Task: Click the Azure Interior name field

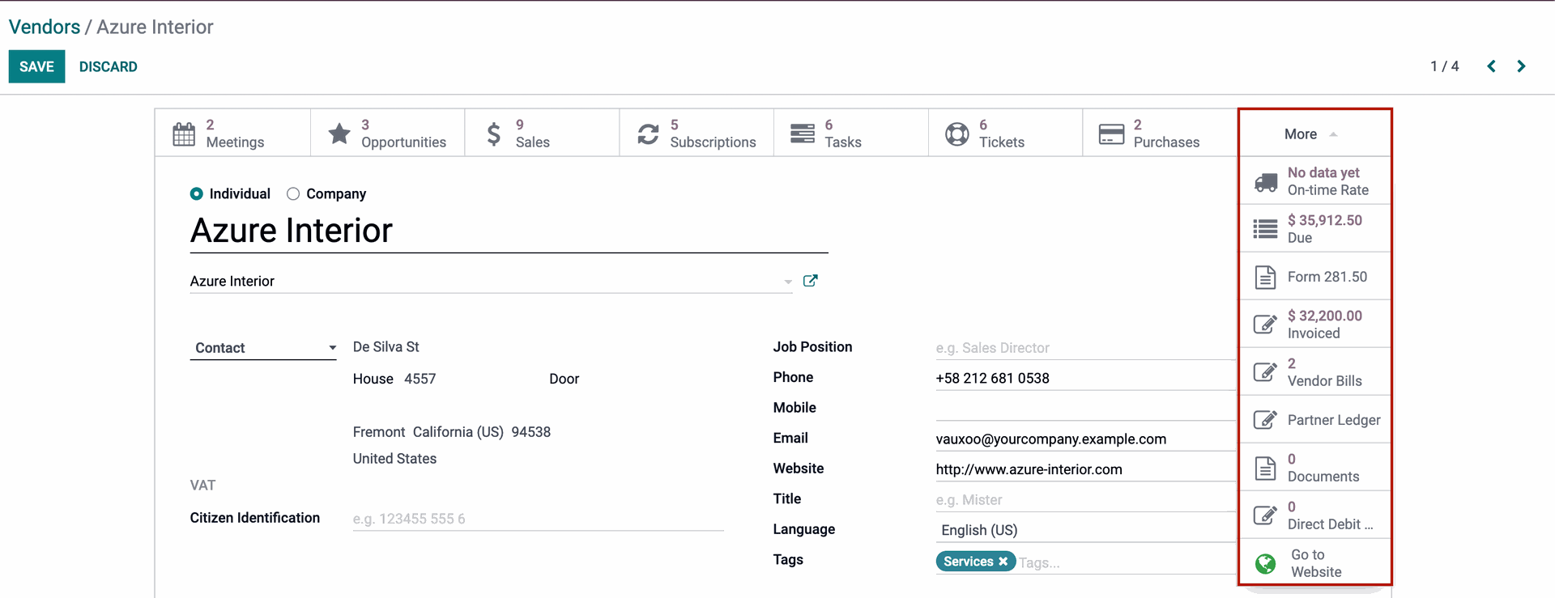Action: coord(509,231)
